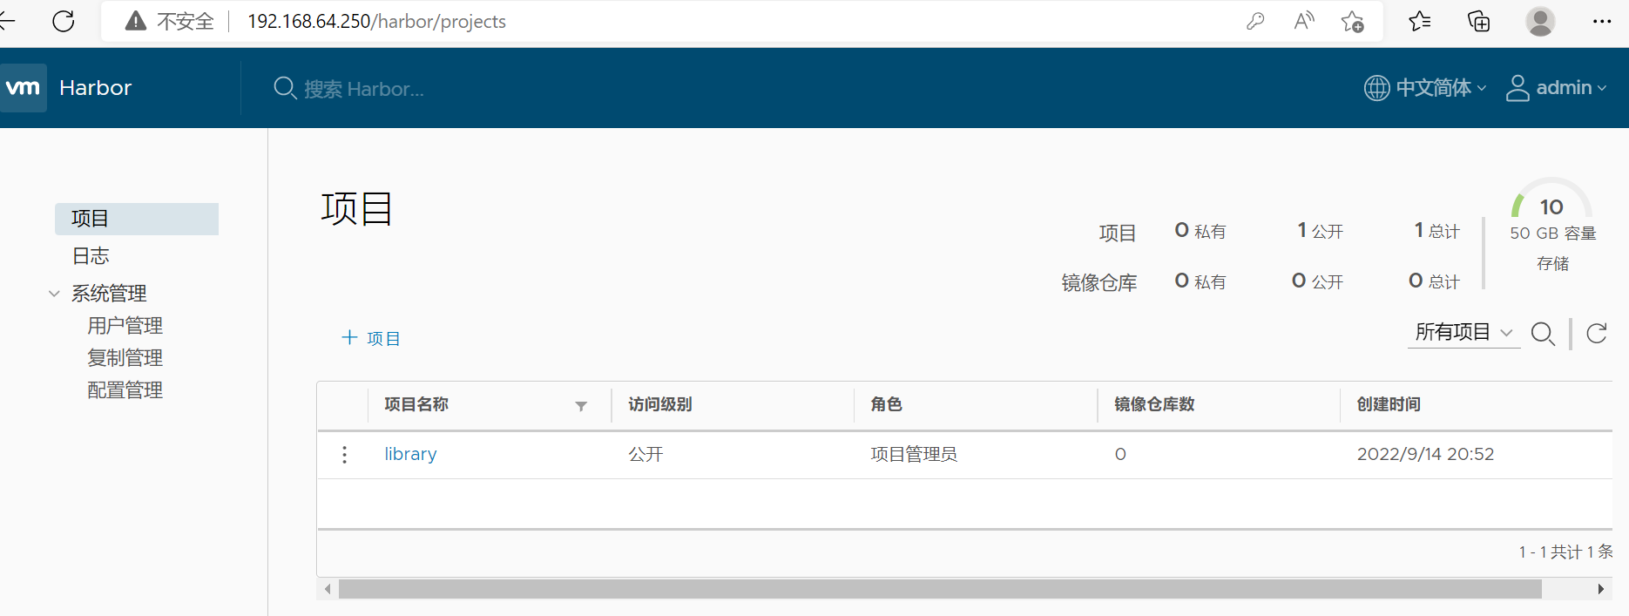Open the favorites list icon

coord(1420,21)
